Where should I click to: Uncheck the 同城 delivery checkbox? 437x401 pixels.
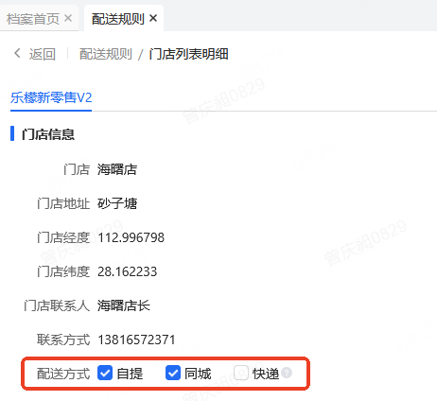coord(173,374)
